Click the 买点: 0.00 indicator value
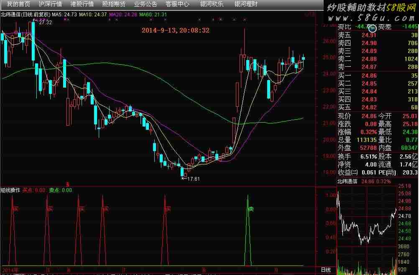The width and height of the screenshot is (419, 275). pyautogui.click(x=34, y=190)
